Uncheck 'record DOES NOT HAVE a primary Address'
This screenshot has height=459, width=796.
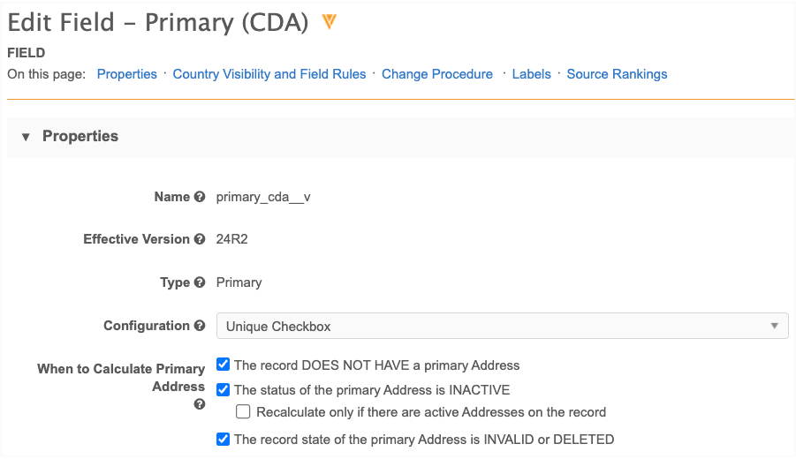point(224,365)
